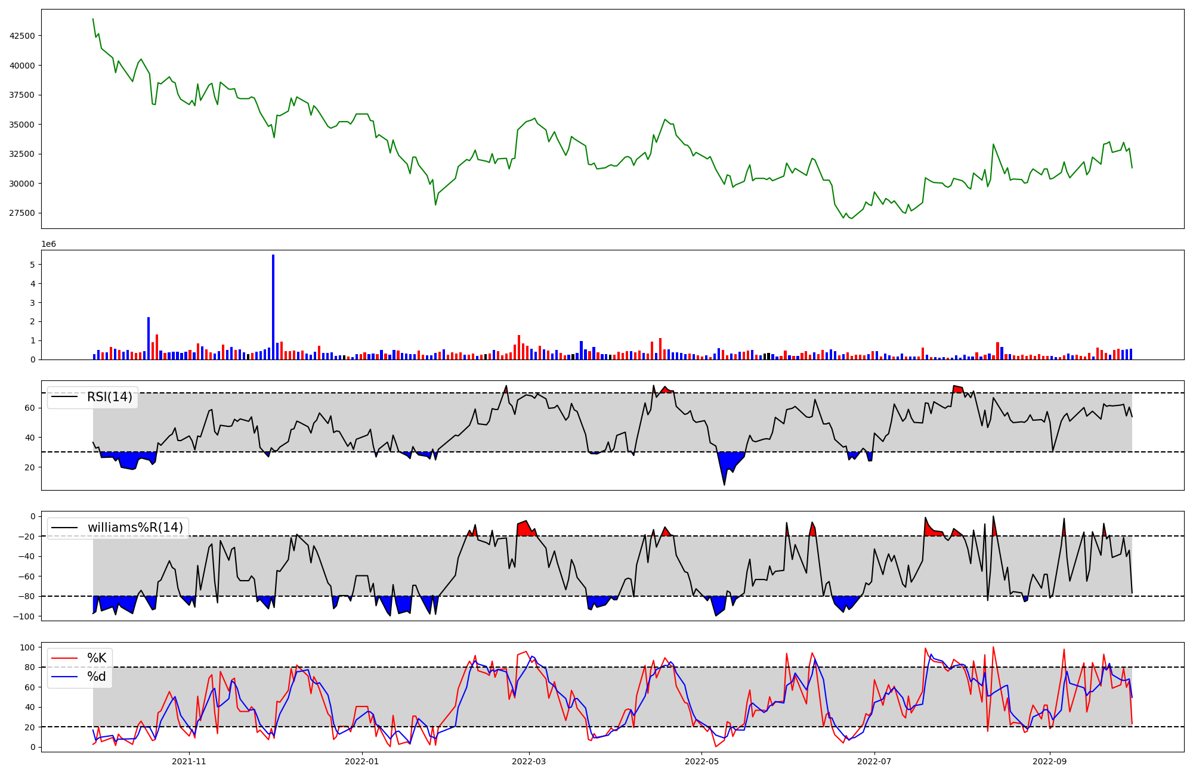Click the black line sample beside RSI(14)

pyautogui.click(x=66, y=397)
